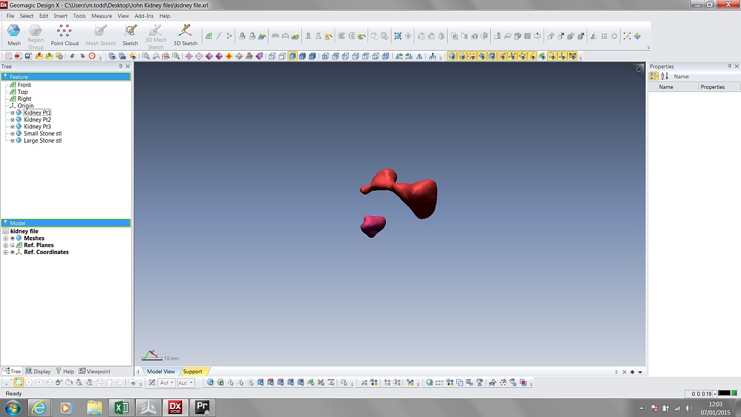Uncheck the Small Stone stl visibility box
The image size is (741, 417).
point(12,134)
